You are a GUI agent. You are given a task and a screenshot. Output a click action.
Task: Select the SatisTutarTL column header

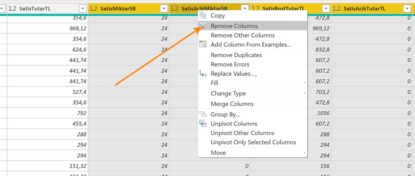tap(47, 9)
